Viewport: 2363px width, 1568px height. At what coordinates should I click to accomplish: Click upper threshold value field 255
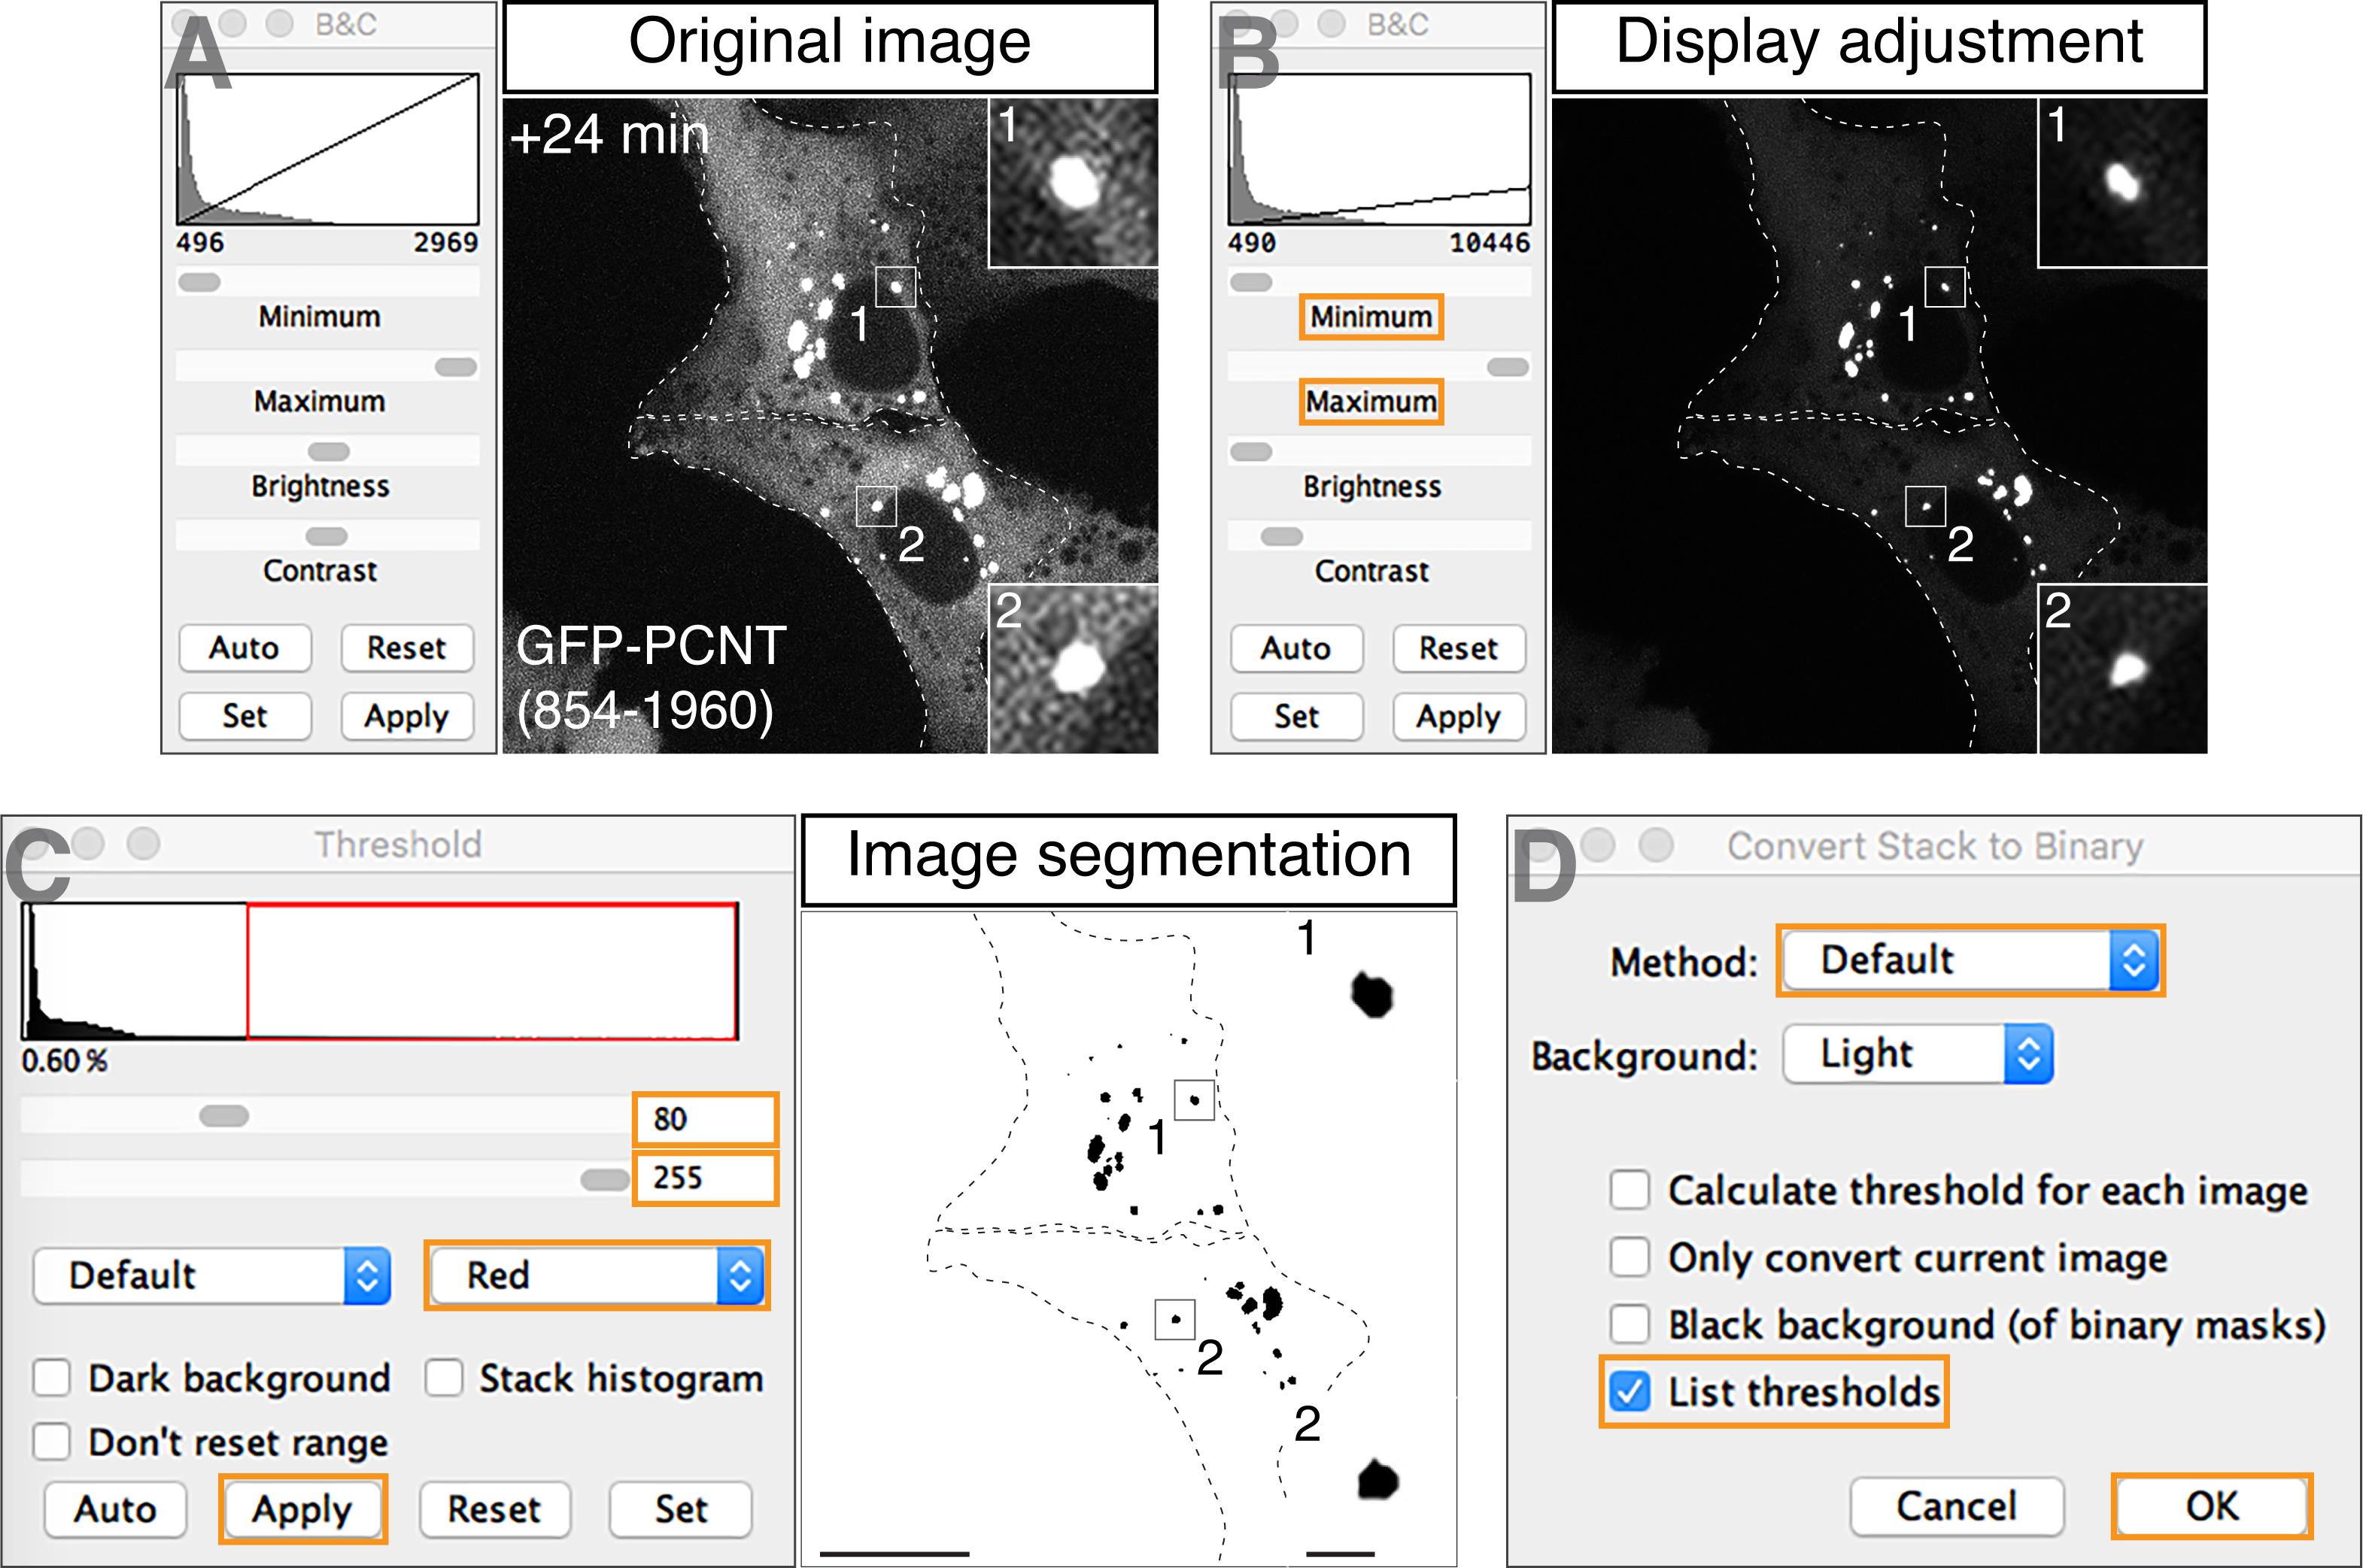(x=706, y=1178)
